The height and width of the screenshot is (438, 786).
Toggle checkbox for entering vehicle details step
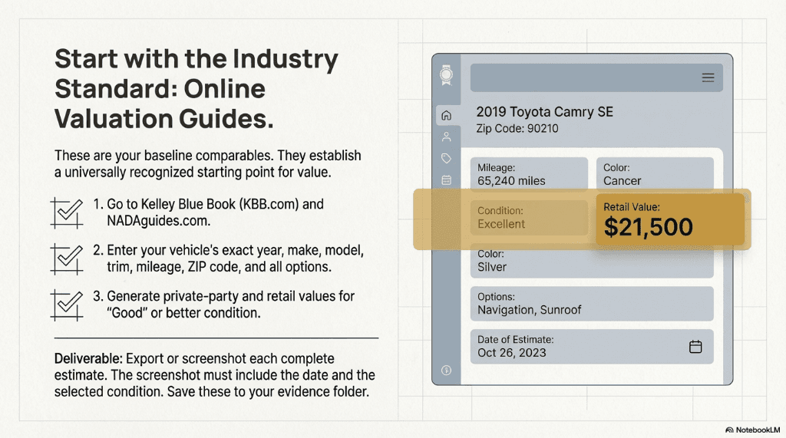66,259
